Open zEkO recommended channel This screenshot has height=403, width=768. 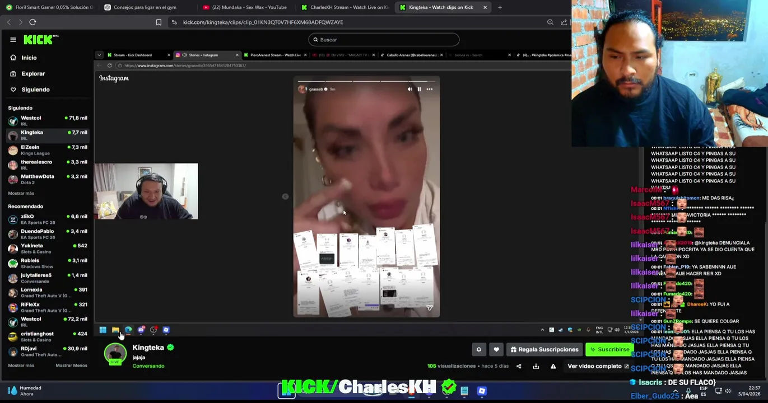coord(48,219)
